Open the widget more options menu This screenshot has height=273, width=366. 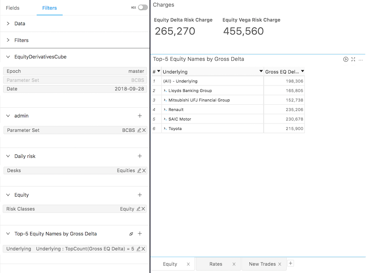[x=361, y=59]
